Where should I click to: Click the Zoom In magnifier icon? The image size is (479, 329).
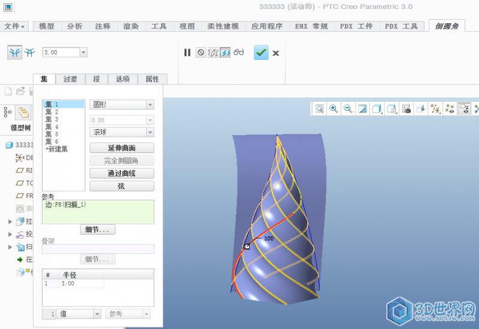pyautogui.click(x=334, y=109)
